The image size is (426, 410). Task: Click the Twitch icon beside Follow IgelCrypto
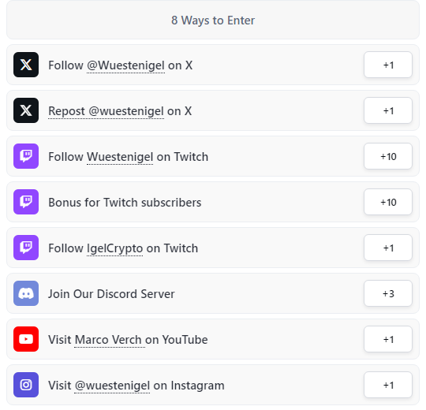[26, 248]
